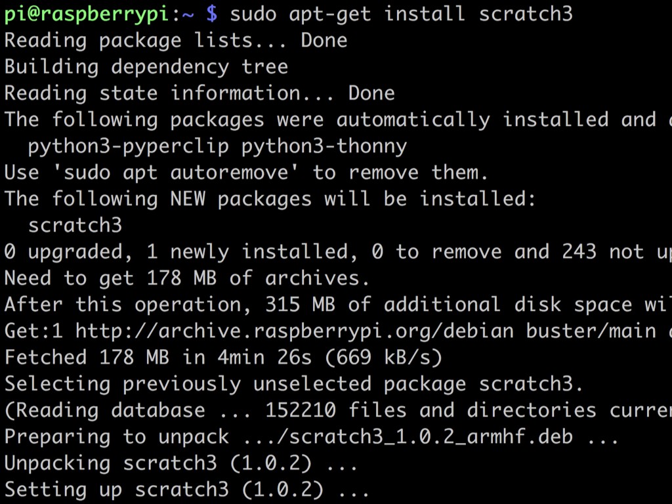
Task: Click the 'The following NEW packages' line
Action: [x=270, y=199]
